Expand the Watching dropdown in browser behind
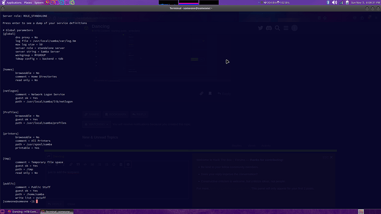The width and height of the screenshot is (381, 214). coord(97,124)
